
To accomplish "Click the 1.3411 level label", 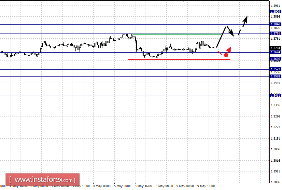I will (x=275, y=95).
